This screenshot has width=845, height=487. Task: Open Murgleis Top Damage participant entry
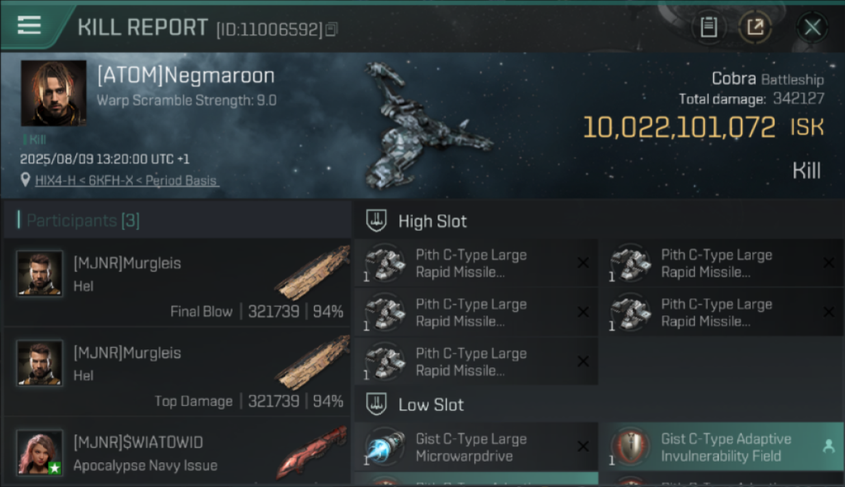click(177, 371)
